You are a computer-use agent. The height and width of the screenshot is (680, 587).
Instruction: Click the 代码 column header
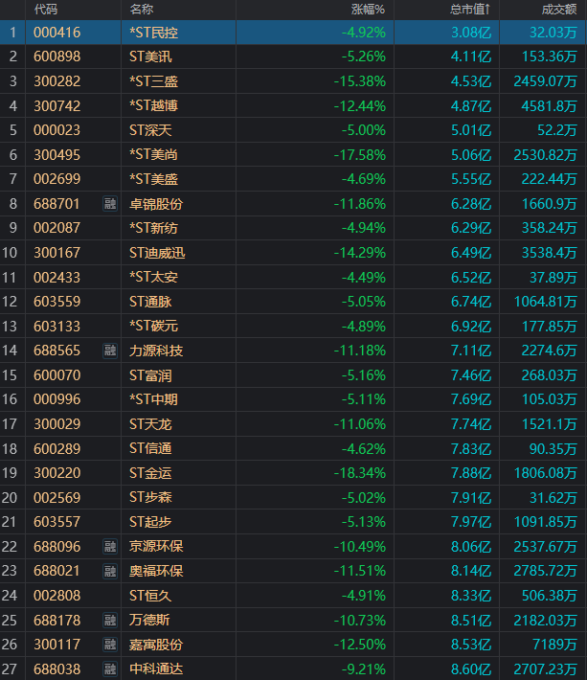(46, 10)
